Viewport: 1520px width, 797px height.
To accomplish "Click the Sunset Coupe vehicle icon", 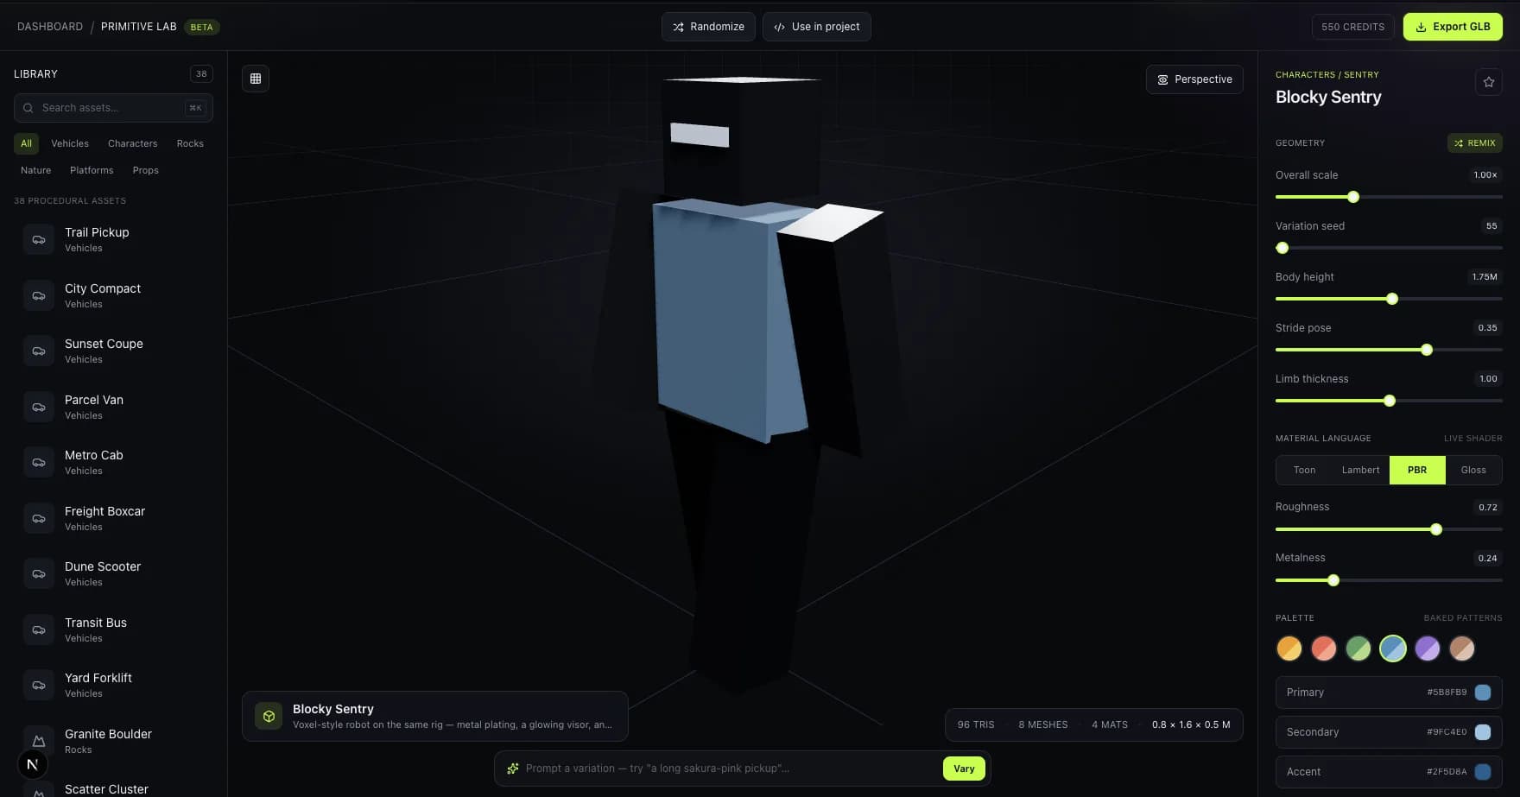I will pos(39,351).
